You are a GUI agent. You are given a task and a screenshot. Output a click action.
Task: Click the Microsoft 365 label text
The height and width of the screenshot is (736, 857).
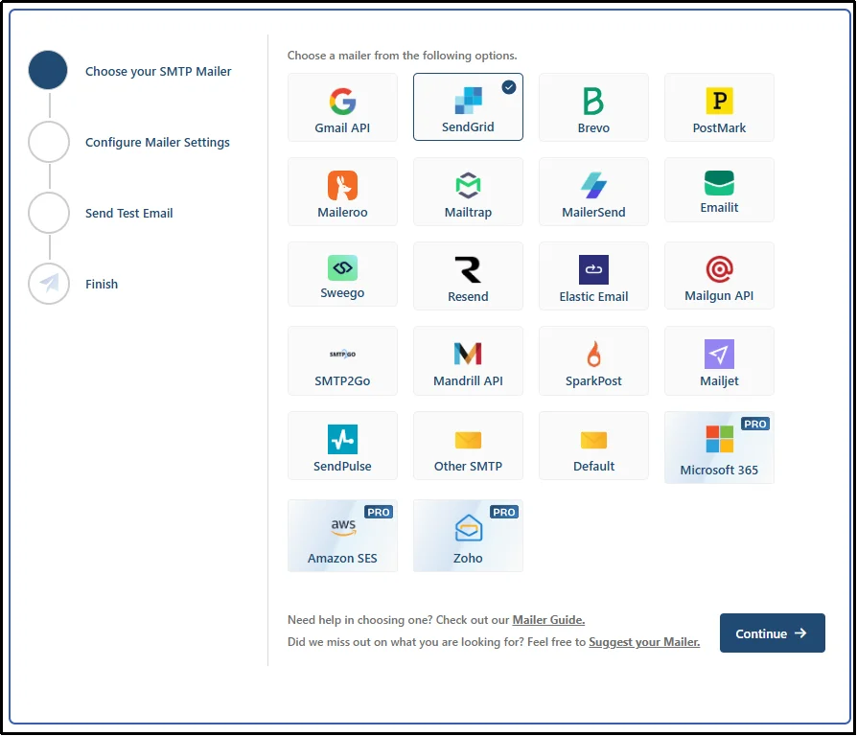719,470
